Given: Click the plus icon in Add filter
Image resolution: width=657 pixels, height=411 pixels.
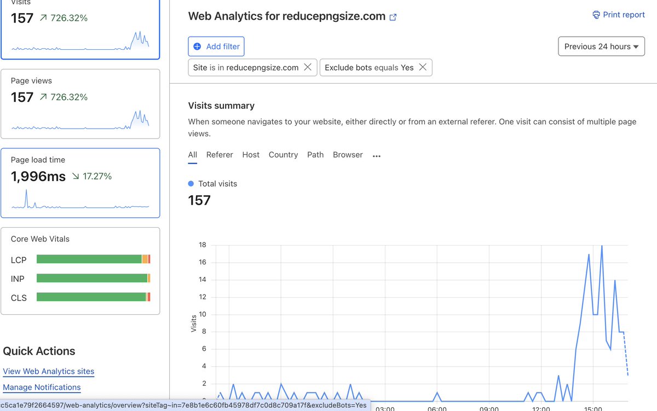Looking at the screenshot, I should point(197,47).
